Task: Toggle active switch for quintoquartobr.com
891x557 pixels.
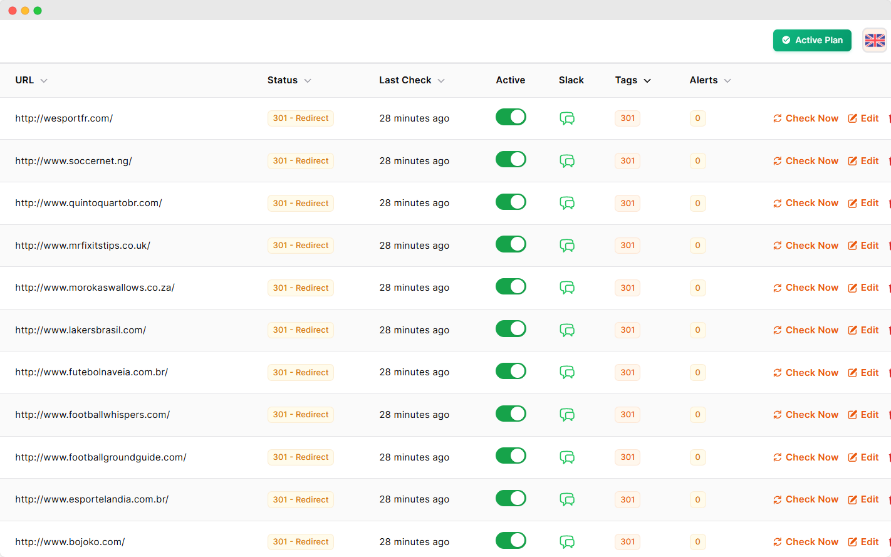Action: [511, 202]
